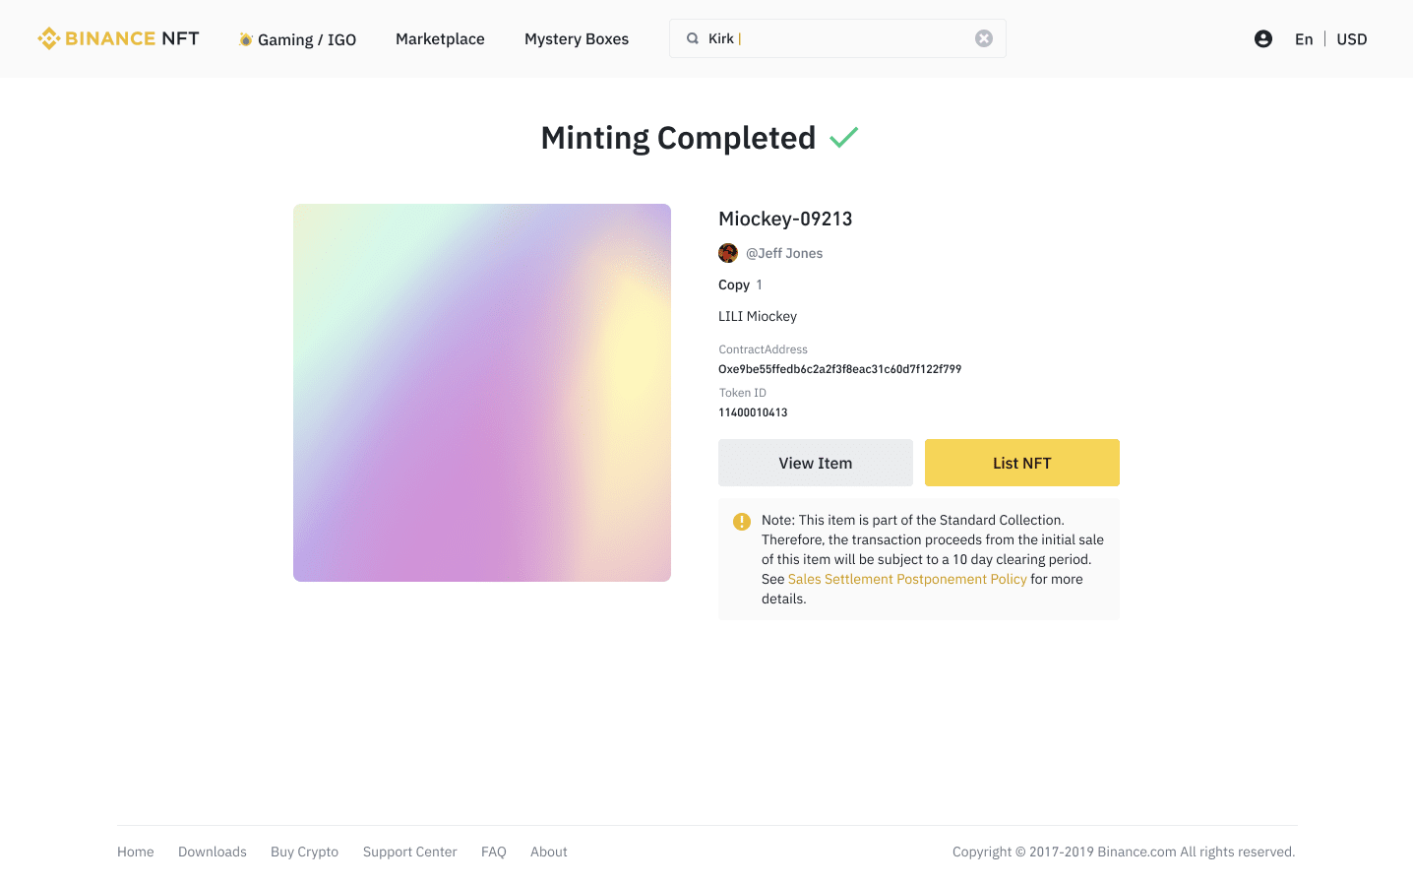Open the Mystery Boxes menu

tap(577, 39)
